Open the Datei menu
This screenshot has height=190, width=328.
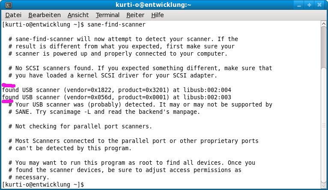click(x=13, y=15)
